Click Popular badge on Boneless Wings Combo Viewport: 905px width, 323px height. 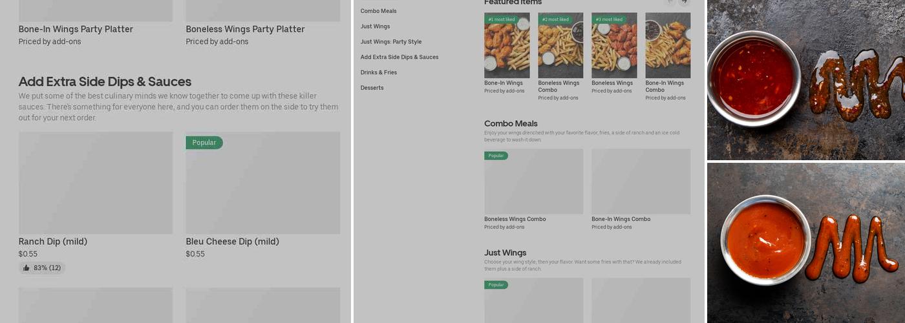496,156
